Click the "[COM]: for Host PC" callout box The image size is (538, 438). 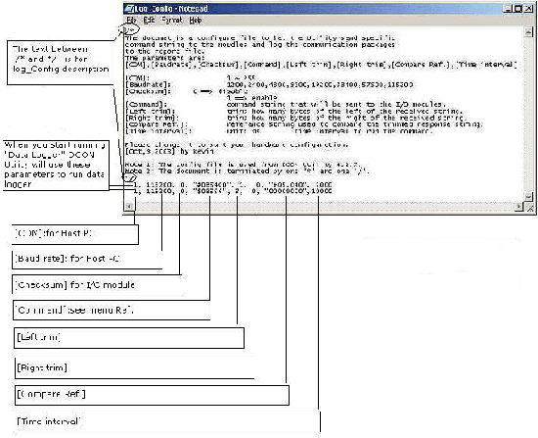tap(74, 234)
